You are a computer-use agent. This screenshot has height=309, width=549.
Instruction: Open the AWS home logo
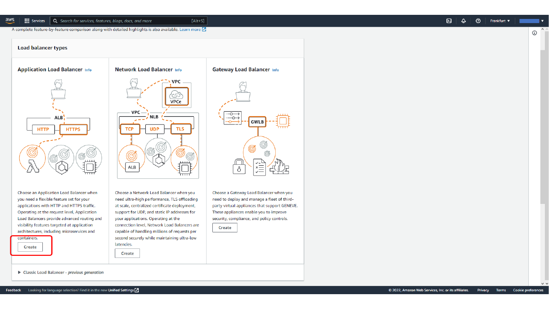pyautogui.click(x=10, y=21)
